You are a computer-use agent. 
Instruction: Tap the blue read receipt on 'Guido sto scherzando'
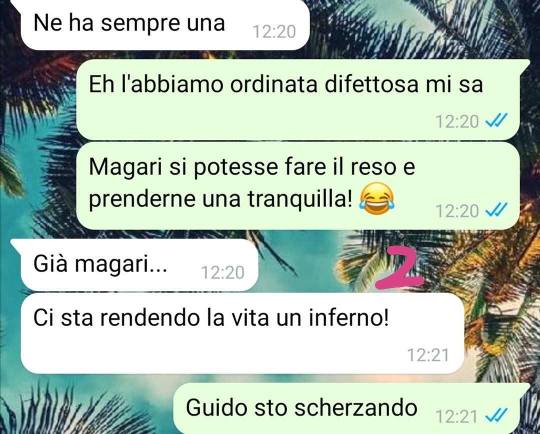click(496, 415)
